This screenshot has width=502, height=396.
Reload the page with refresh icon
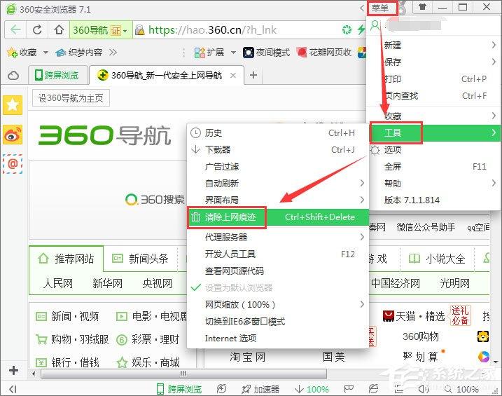37,30
